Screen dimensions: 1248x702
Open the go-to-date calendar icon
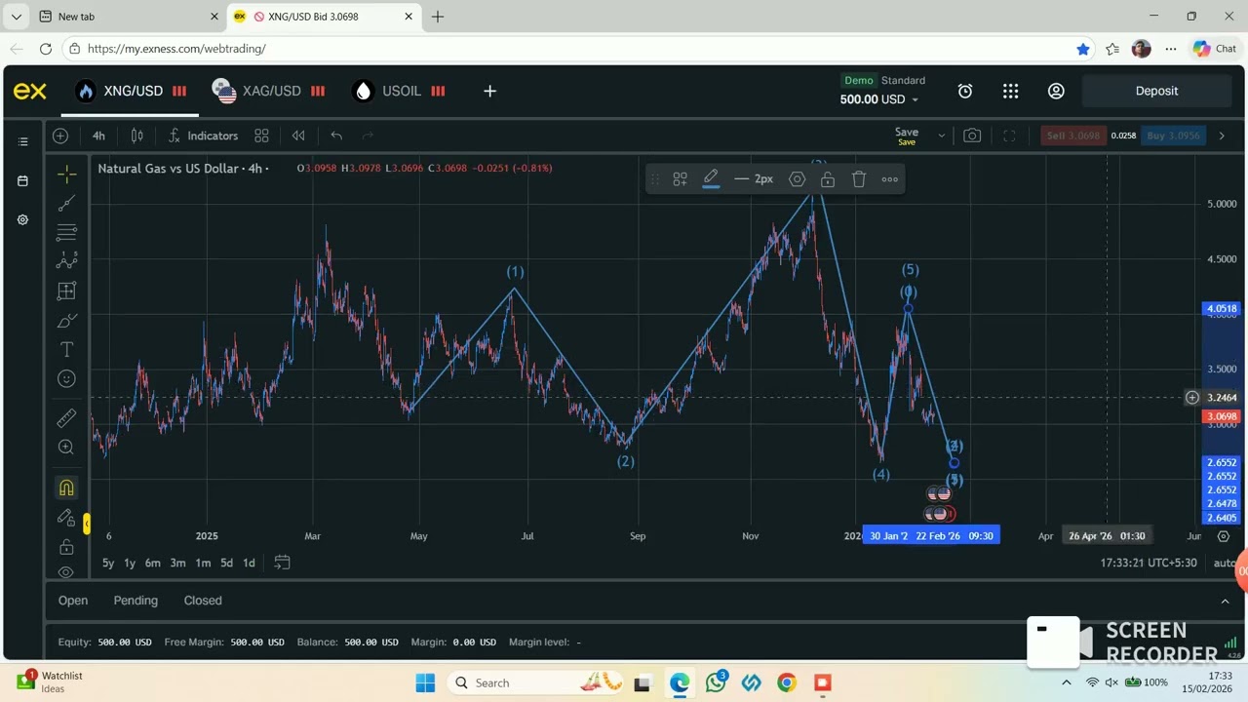(x=282, y=563)
